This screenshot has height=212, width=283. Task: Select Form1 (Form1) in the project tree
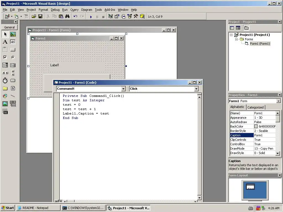click(260, 44)
